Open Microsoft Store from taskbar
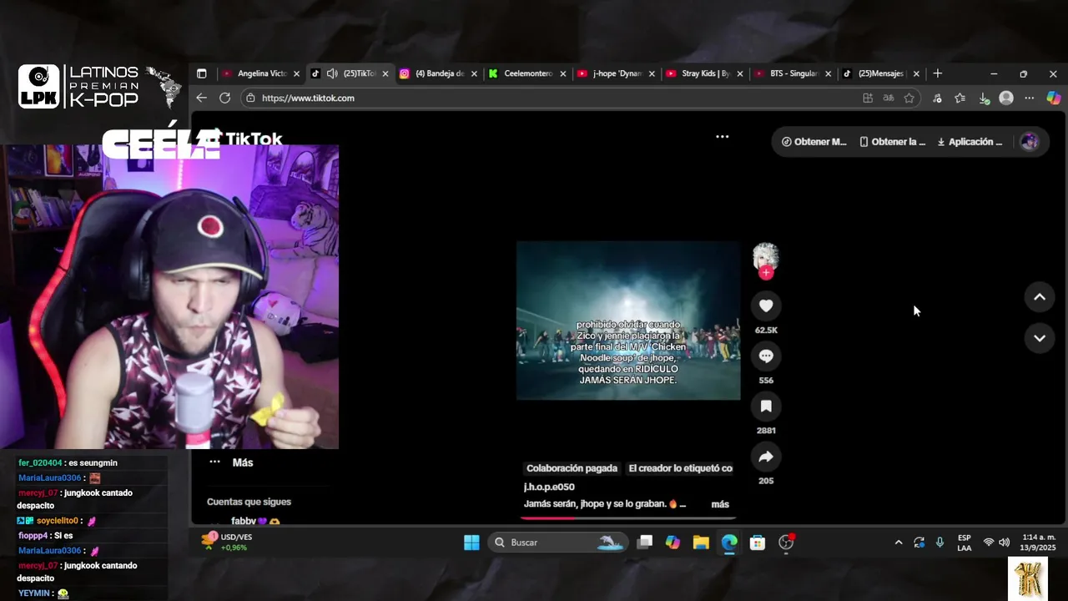This screenshot has height=601, width=1068. [x=758, y=543]
